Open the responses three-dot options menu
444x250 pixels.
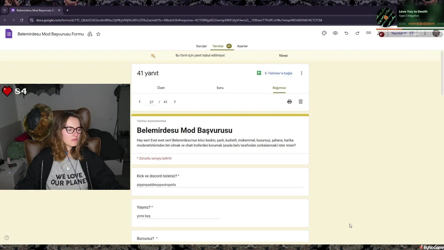pos(301,73)
